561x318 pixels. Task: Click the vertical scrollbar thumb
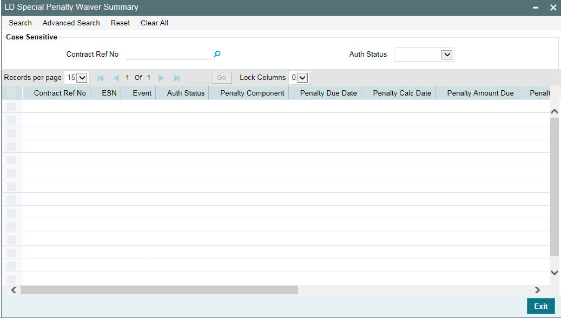tap(554, 187)
